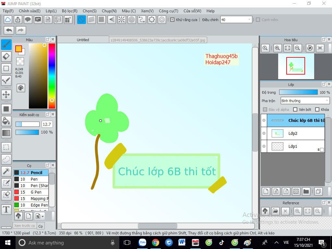The width and height of the screenshot is (332, 249).
Task: Select the Gradient tool
Action: tap(6, 133)
